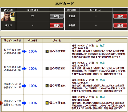Click the 攻撃:760%上昇 effect line
Viewport: 128px width, 112px height.
pyautogui.click(x=80, y=48)
